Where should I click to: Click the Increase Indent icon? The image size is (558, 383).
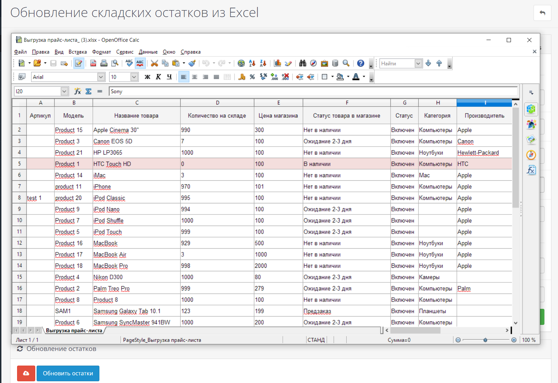point(310,77)
